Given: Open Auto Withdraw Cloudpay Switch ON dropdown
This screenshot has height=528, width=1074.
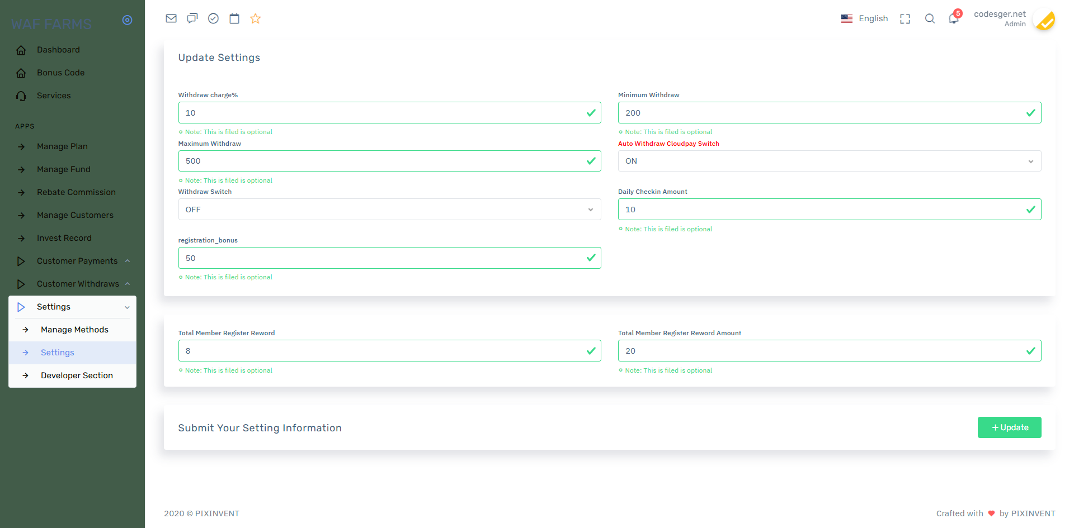Looking at the screenshot, I should [x=830, y=161].
